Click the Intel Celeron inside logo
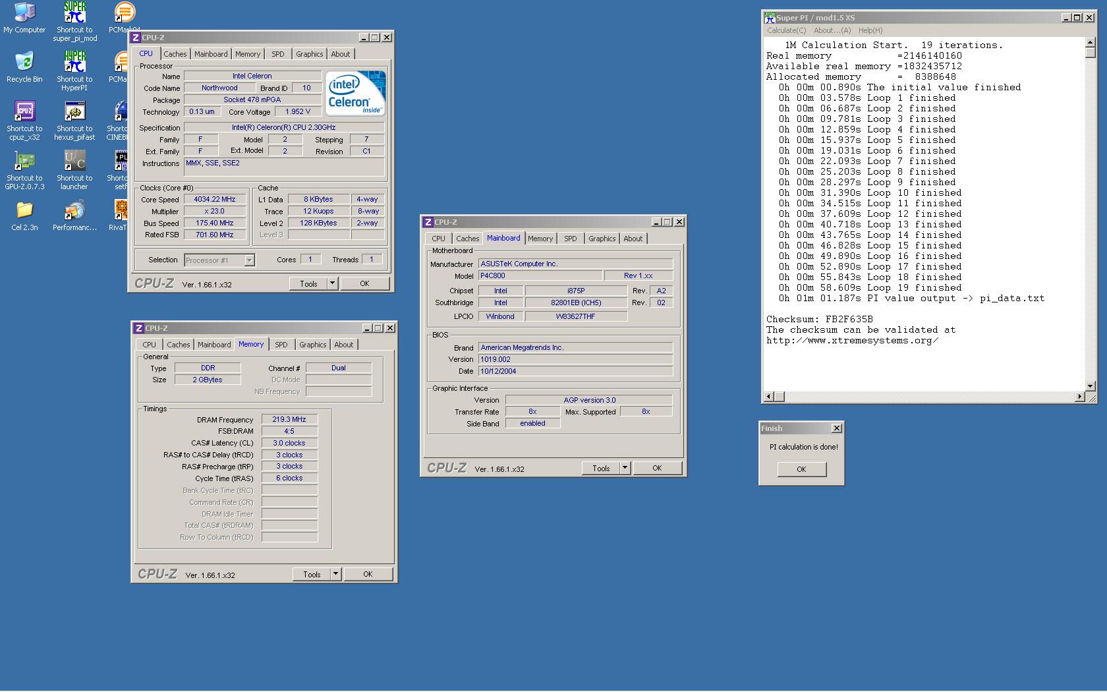The height and width of the screenshot is (692, 1107). point(355,94)
